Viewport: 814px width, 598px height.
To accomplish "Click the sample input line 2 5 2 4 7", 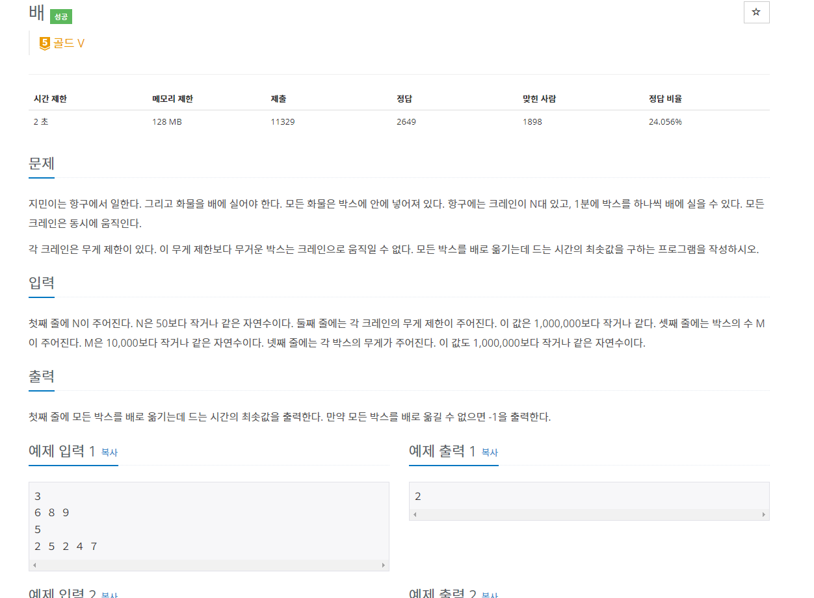I will coord(66,547).
